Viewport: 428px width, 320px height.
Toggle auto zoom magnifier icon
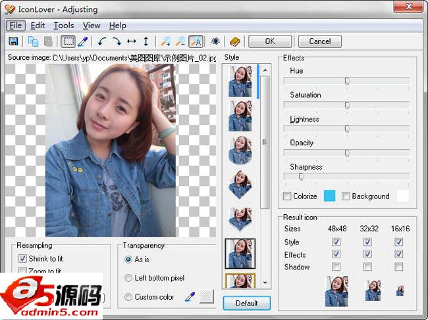pos(196,41)
